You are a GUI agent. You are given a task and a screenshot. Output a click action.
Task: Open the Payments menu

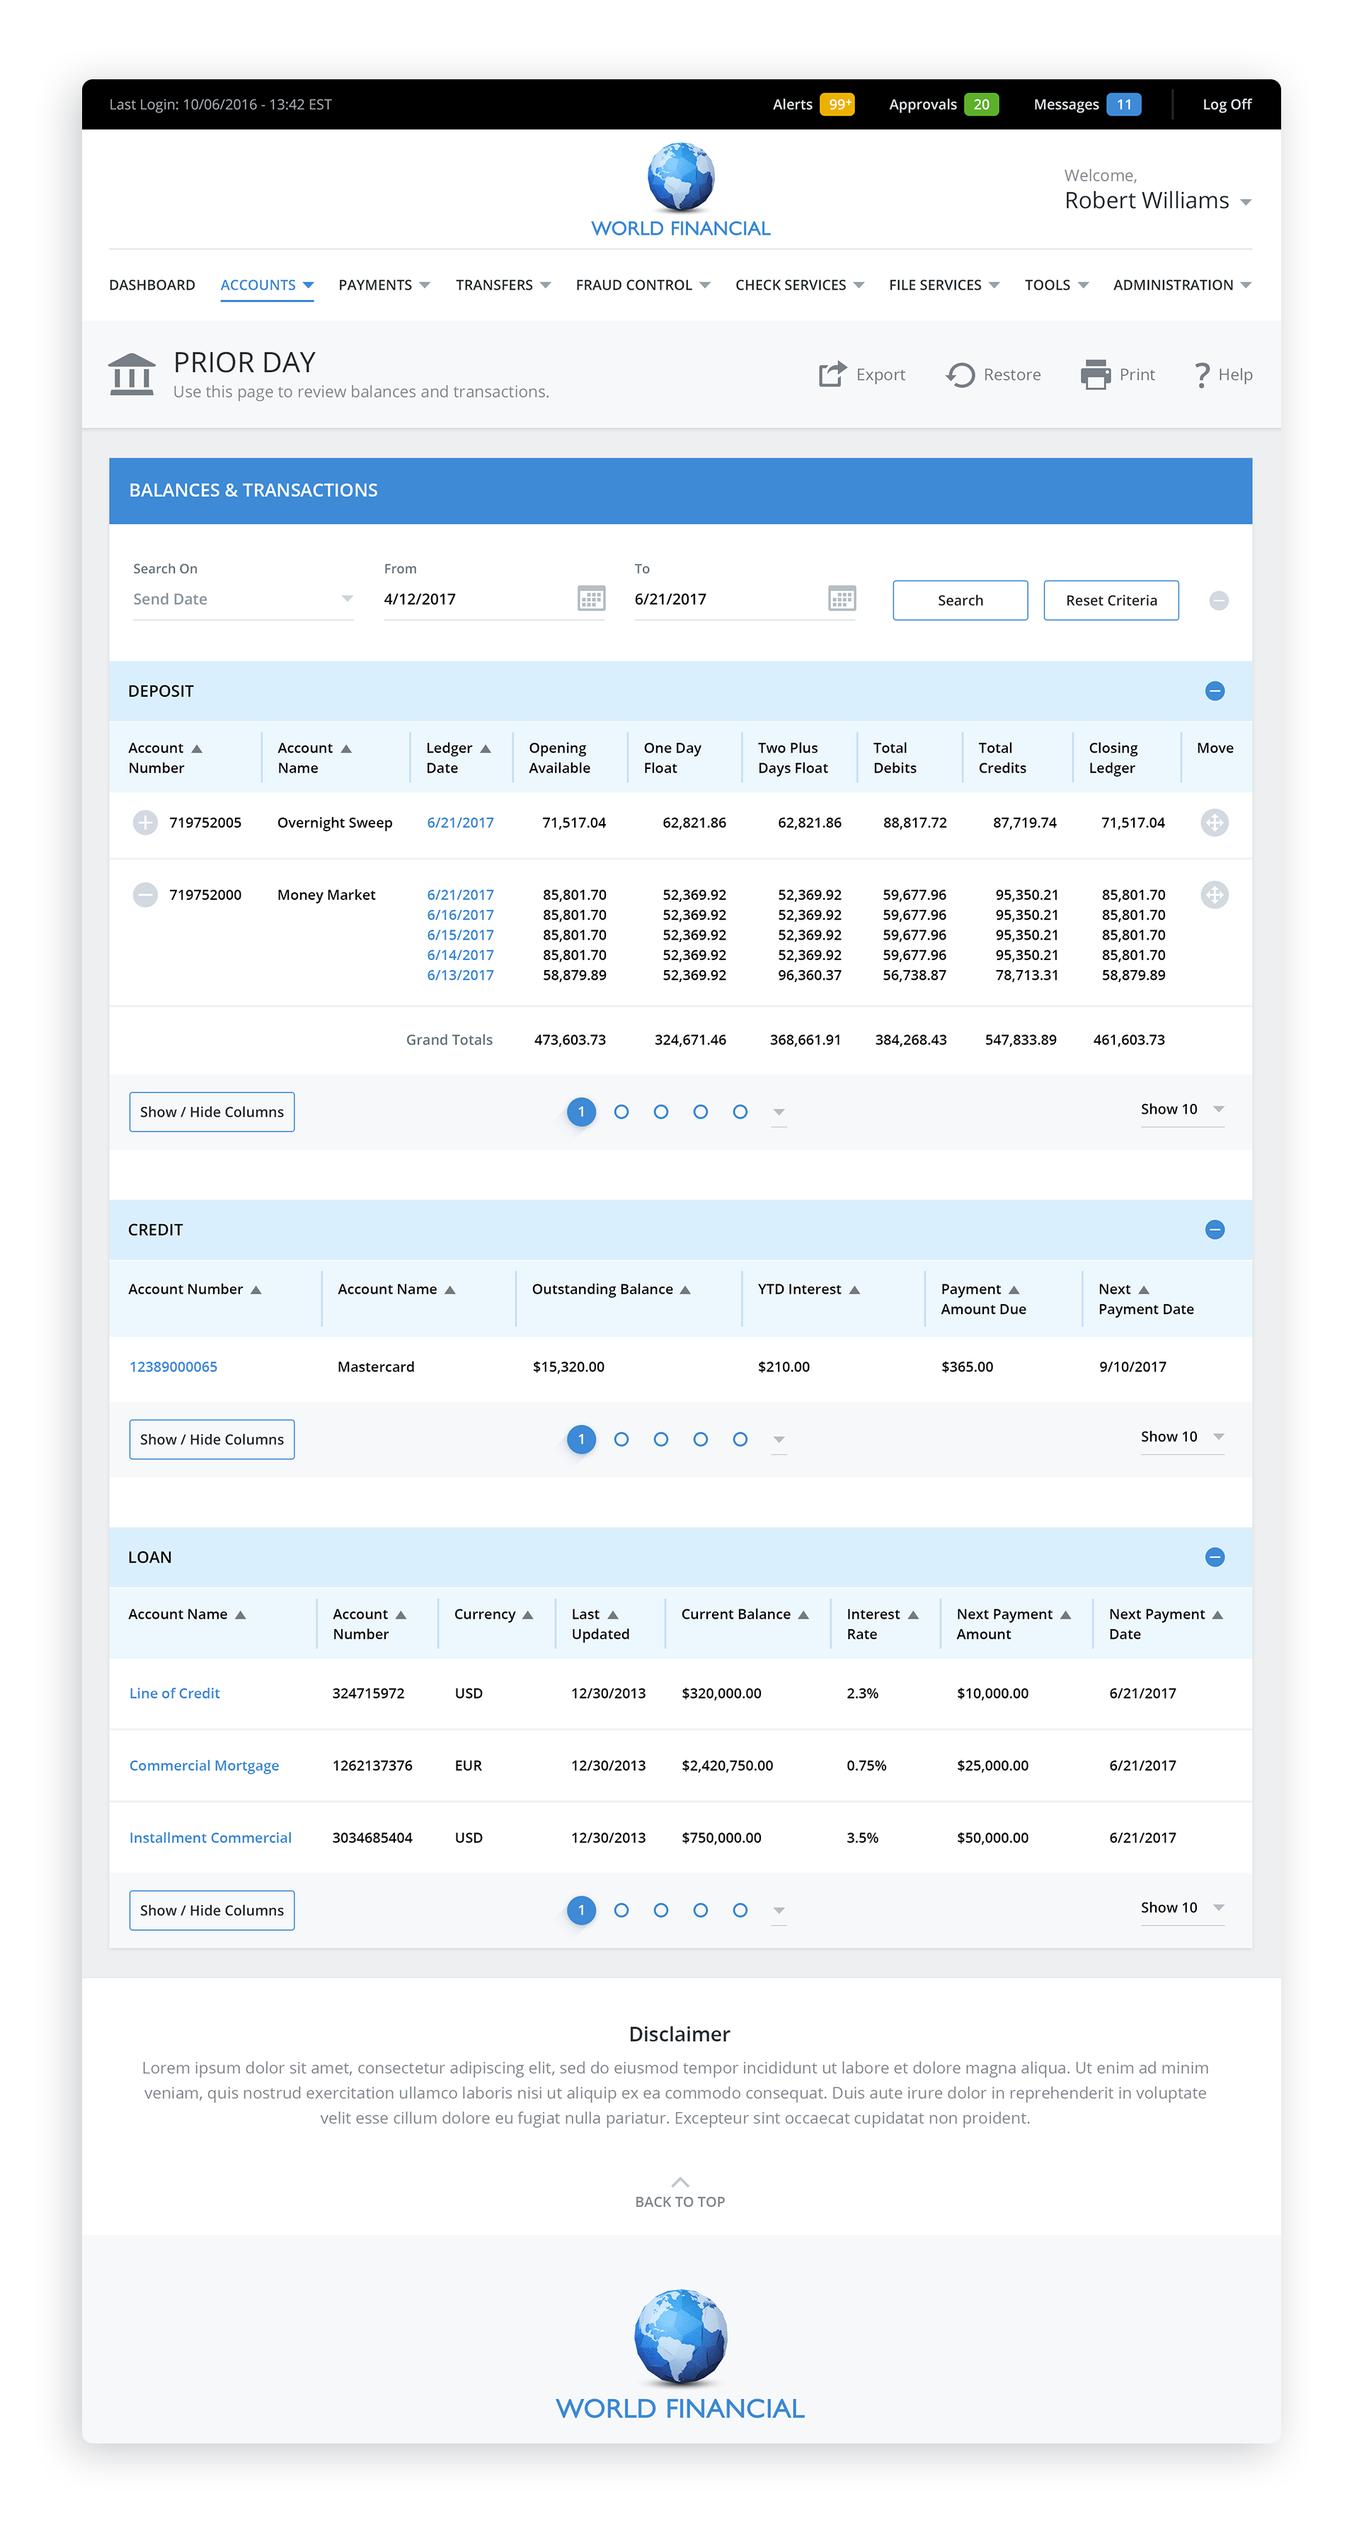coord(384,285)
